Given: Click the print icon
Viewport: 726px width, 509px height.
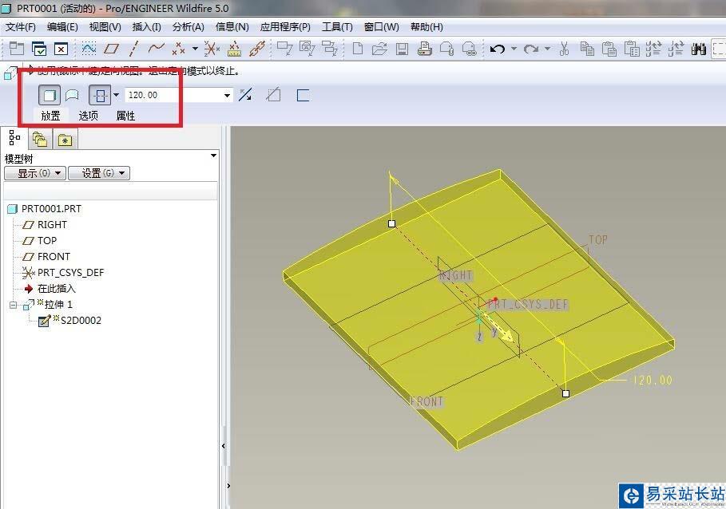Looking at the screenshot, I should (x=425, y=48).
